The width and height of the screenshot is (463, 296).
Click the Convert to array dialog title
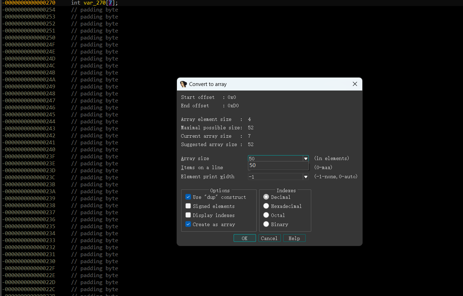tap(208, 84)
